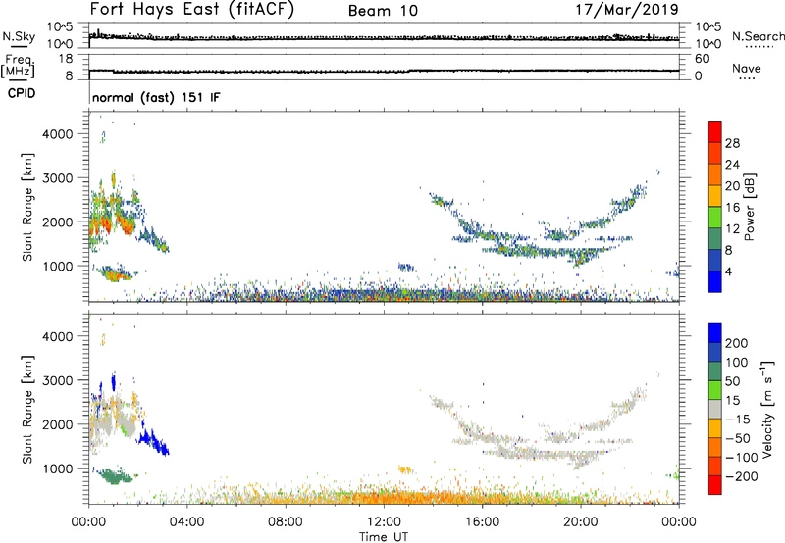The image size is (785, 543).
Task: Click the "20:00" time tick label
Action: pyautogui.click(x=580, y=522)
